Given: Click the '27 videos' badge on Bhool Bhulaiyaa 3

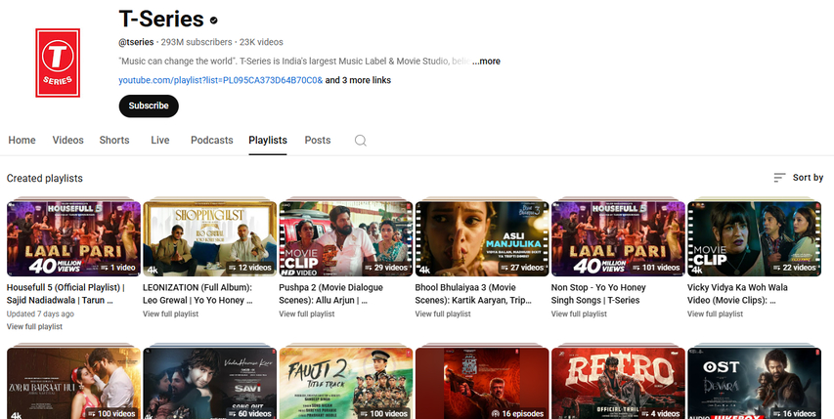Looking at the screenshot, I should [522, 268].
